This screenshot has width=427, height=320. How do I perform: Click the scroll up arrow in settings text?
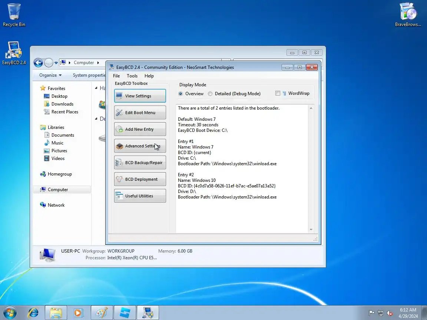click(311, 108)
